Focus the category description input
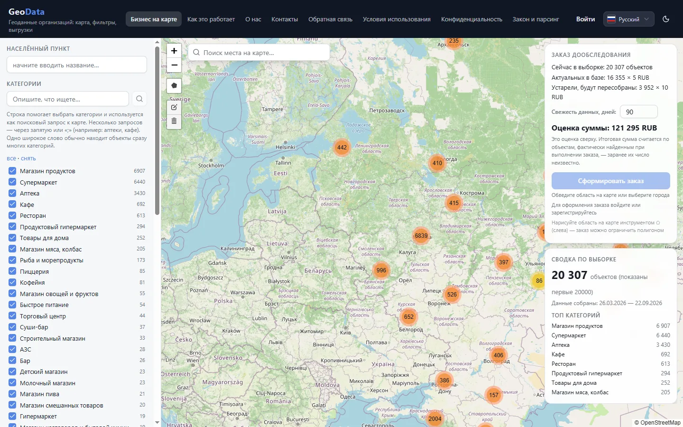 coord(68,99)
